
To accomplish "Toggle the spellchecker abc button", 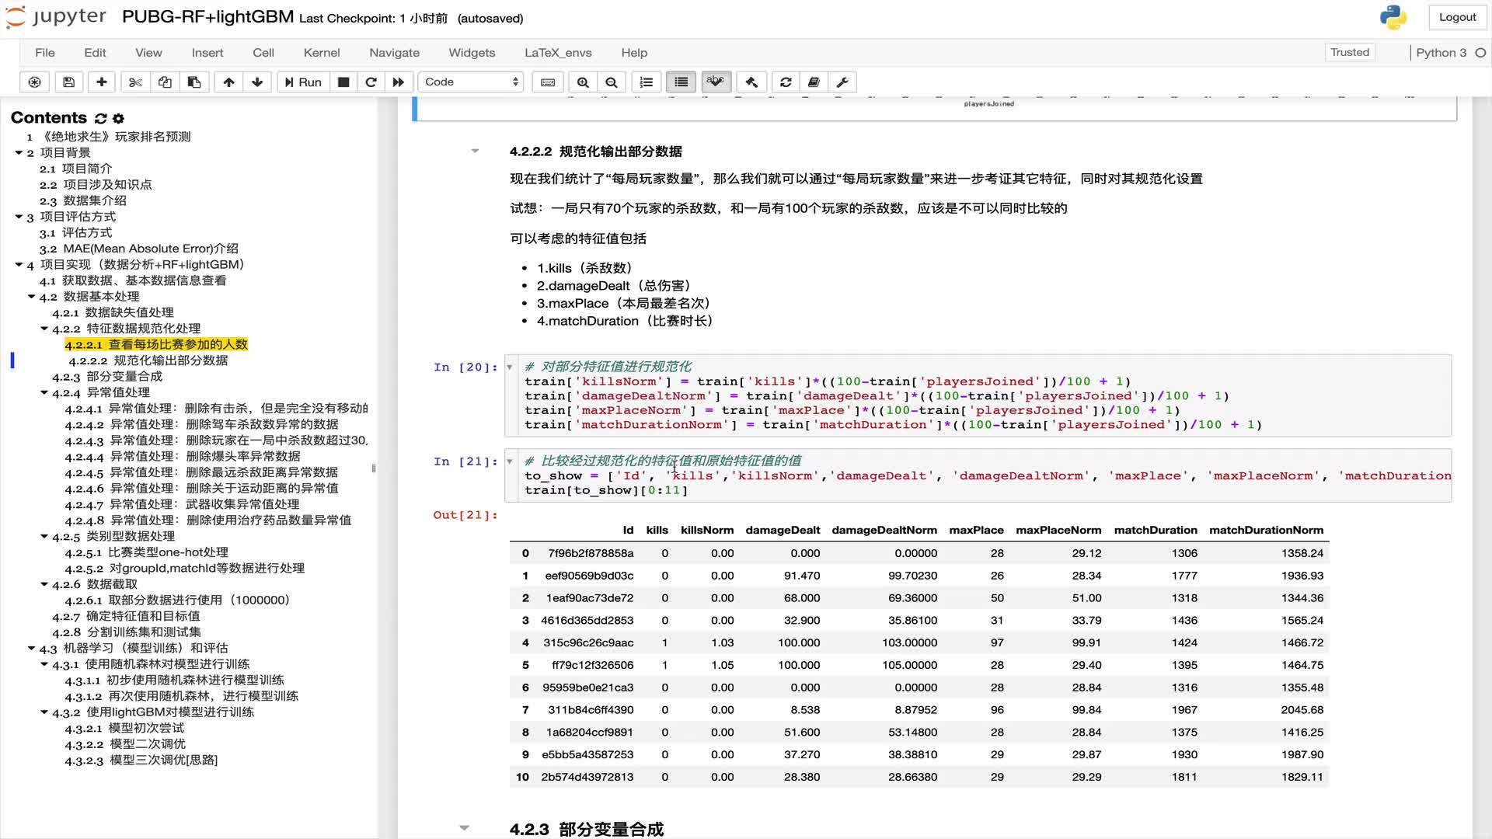I will [x=716, y=82].
